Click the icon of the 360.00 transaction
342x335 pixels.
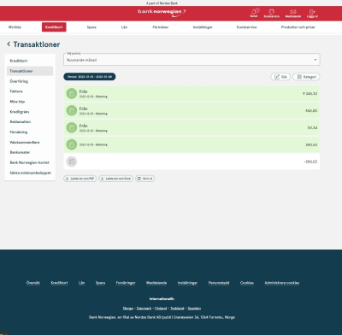(x=72, y=110)
